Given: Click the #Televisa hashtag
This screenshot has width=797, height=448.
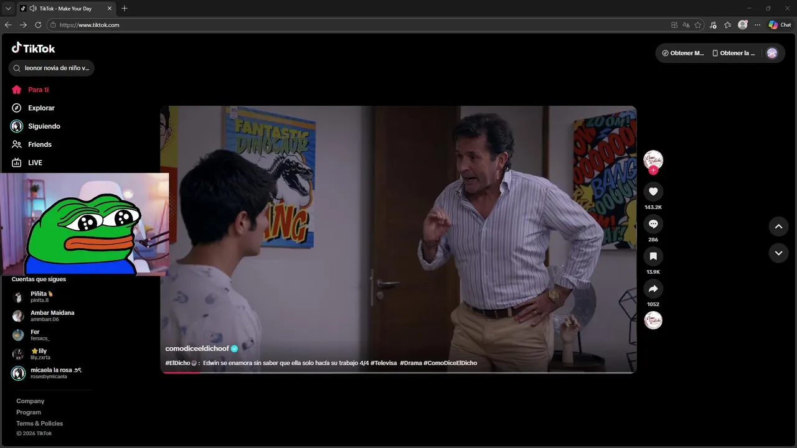Looking at the screenshot, I should [384, 363].
